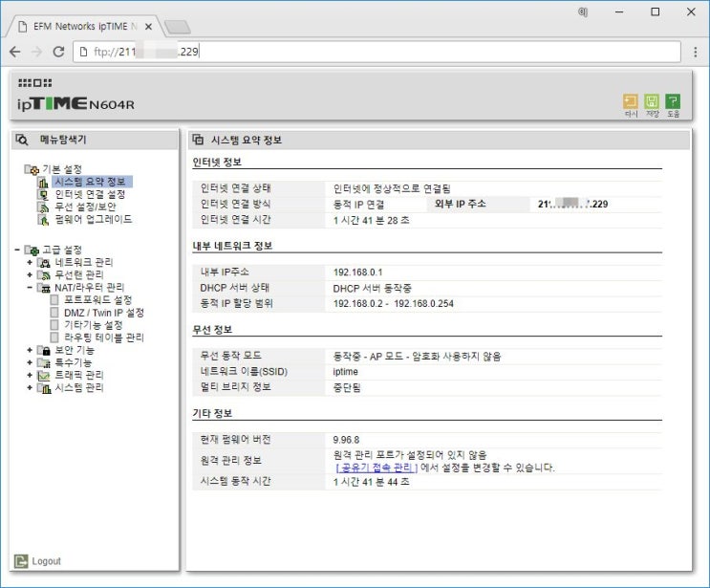The height and width of the screenshot is (588, 710).
Task: Click the 보안 기능 tree label
Action: click(75, 350)
